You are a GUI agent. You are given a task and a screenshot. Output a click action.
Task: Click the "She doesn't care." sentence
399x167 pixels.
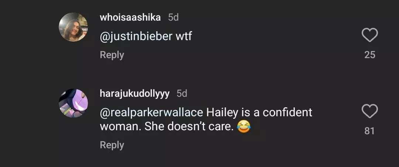tap(189, 127)
